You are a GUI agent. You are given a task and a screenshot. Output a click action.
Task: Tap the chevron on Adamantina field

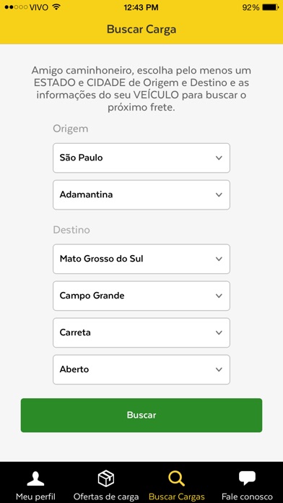pyautogui.click(x=219, y=194)
